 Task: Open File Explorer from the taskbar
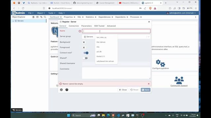coord(103,115)
